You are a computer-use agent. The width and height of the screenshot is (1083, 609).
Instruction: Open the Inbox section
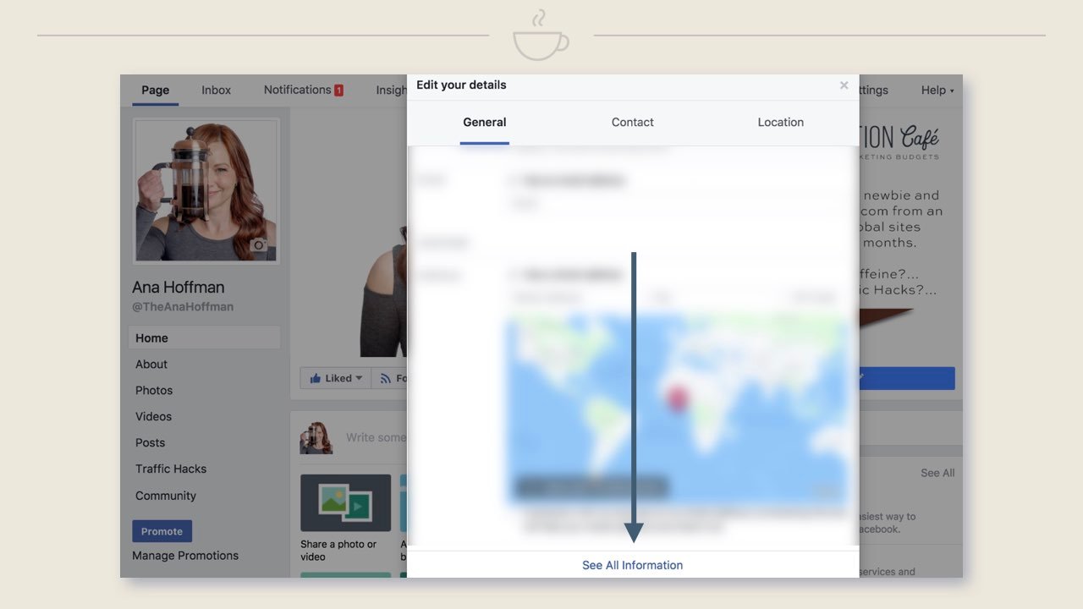(216, 90)
